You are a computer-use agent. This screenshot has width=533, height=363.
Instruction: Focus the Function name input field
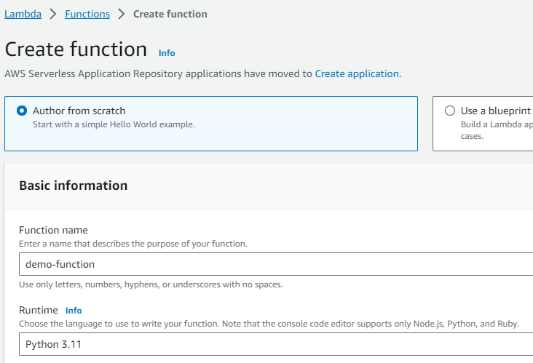tap(277, 265)
